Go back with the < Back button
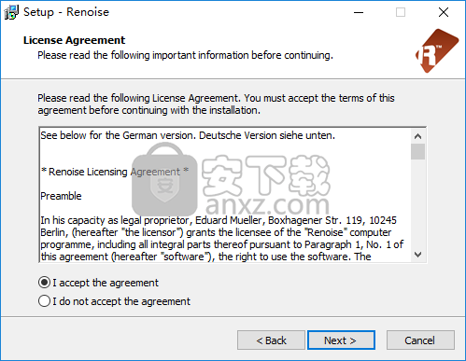466x361 pixels. (x=271, y=340)
